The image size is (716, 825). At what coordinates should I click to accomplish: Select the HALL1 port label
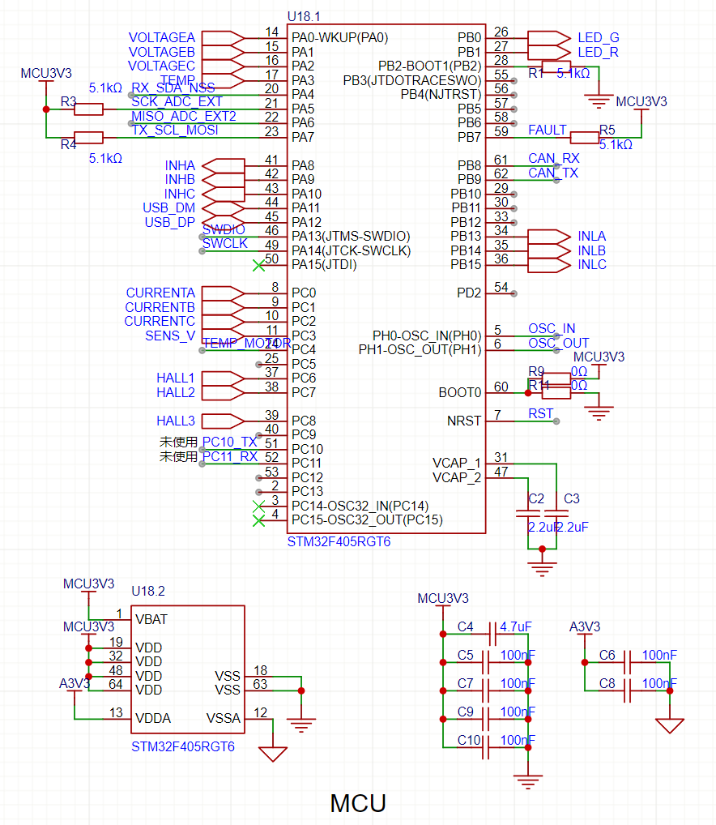click(176, 378)
